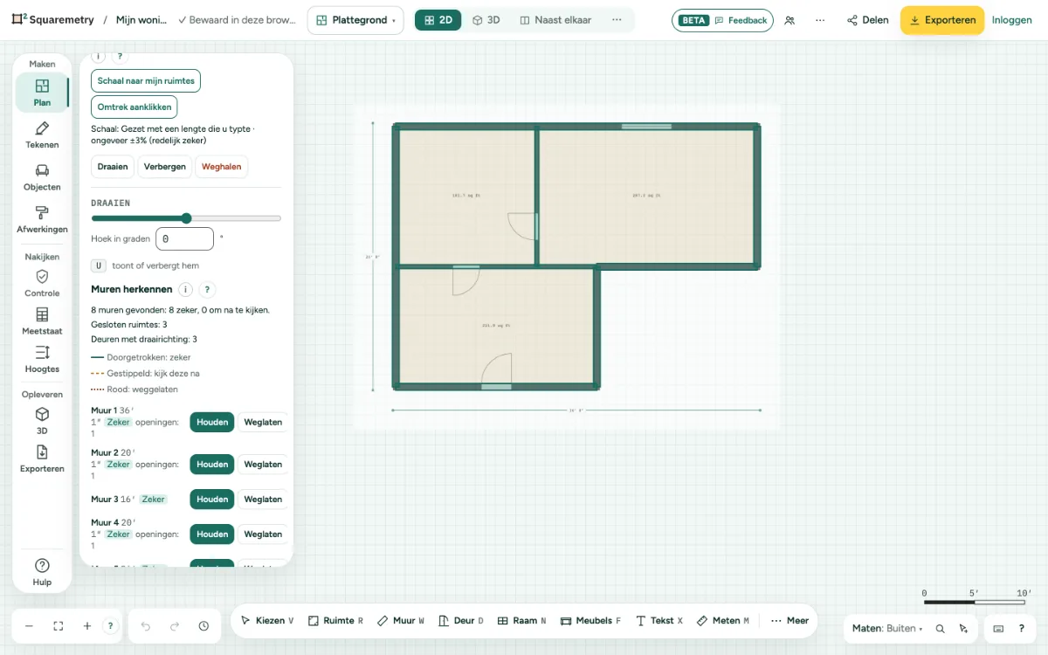This screenshot has height=655, width=1048.
Task: Open the Controle check section
Action: pyautogui.click(x=42, y=283)
